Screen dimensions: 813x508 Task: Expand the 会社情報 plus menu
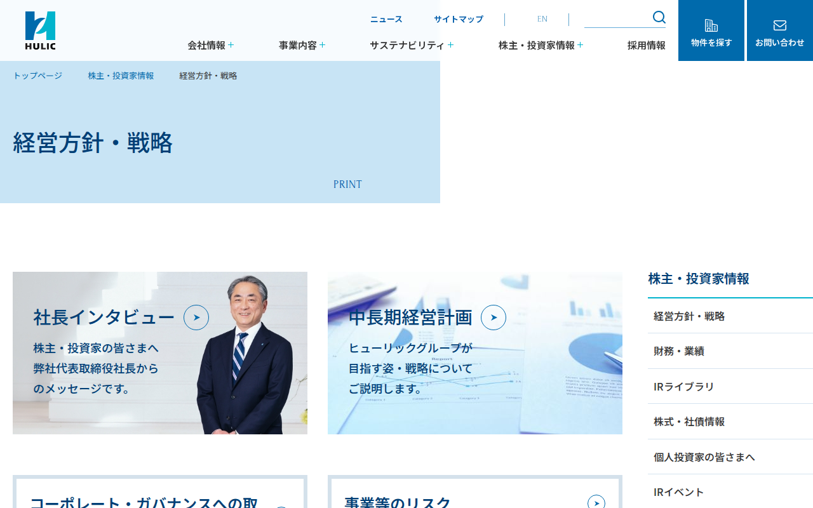[231, 45]
